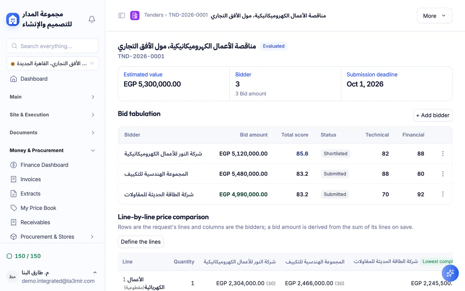Click bid amount EGP 4,990,000.00

pyautogui.click(x=243, y=194)
